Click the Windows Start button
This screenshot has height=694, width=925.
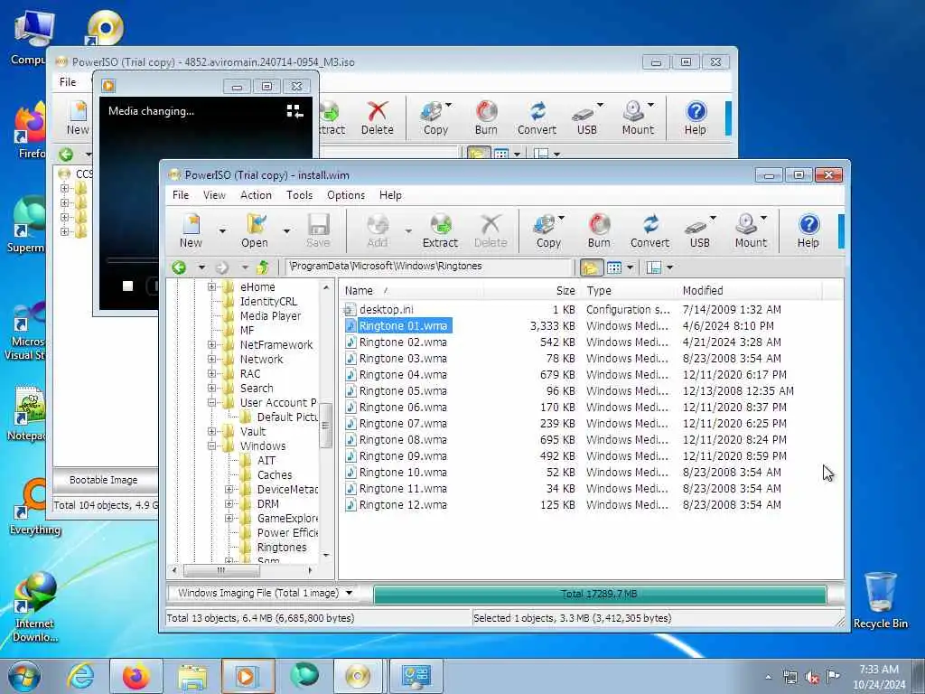pos(24,676)
